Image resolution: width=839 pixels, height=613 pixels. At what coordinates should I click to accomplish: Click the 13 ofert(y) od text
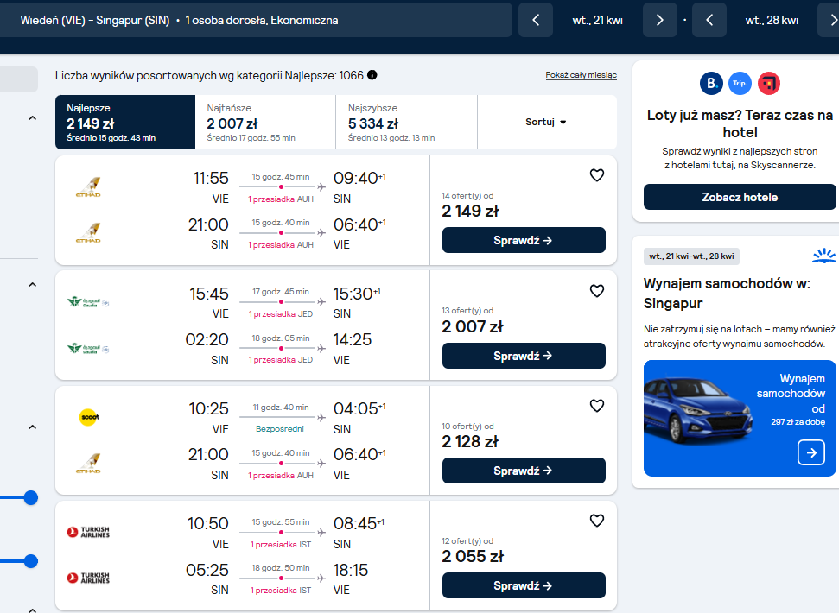point(467,311)
